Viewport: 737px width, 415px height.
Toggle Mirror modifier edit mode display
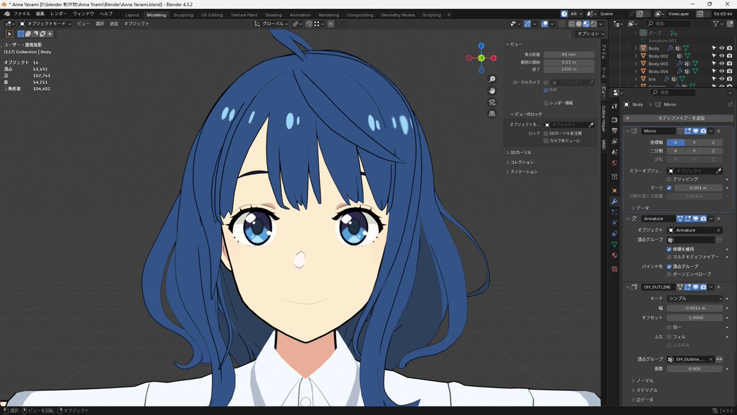click(x=688, y=131)
